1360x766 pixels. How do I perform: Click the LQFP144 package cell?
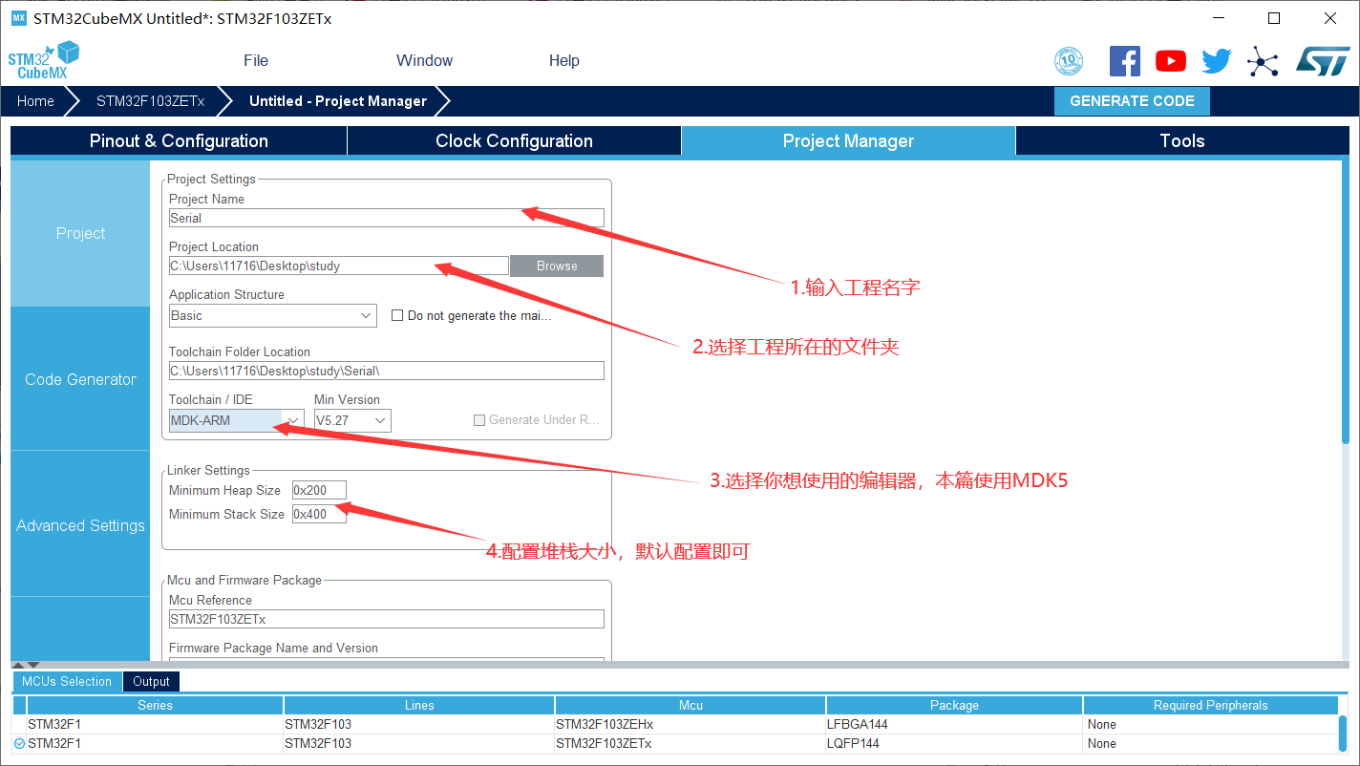click(x=954, y=743)
